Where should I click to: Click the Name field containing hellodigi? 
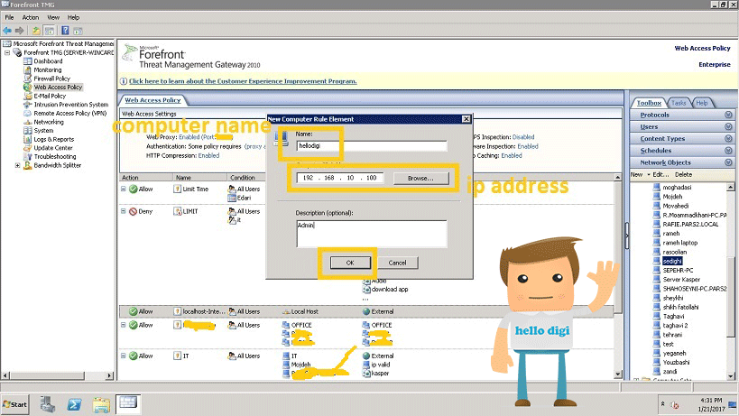(x=372, y=146)
